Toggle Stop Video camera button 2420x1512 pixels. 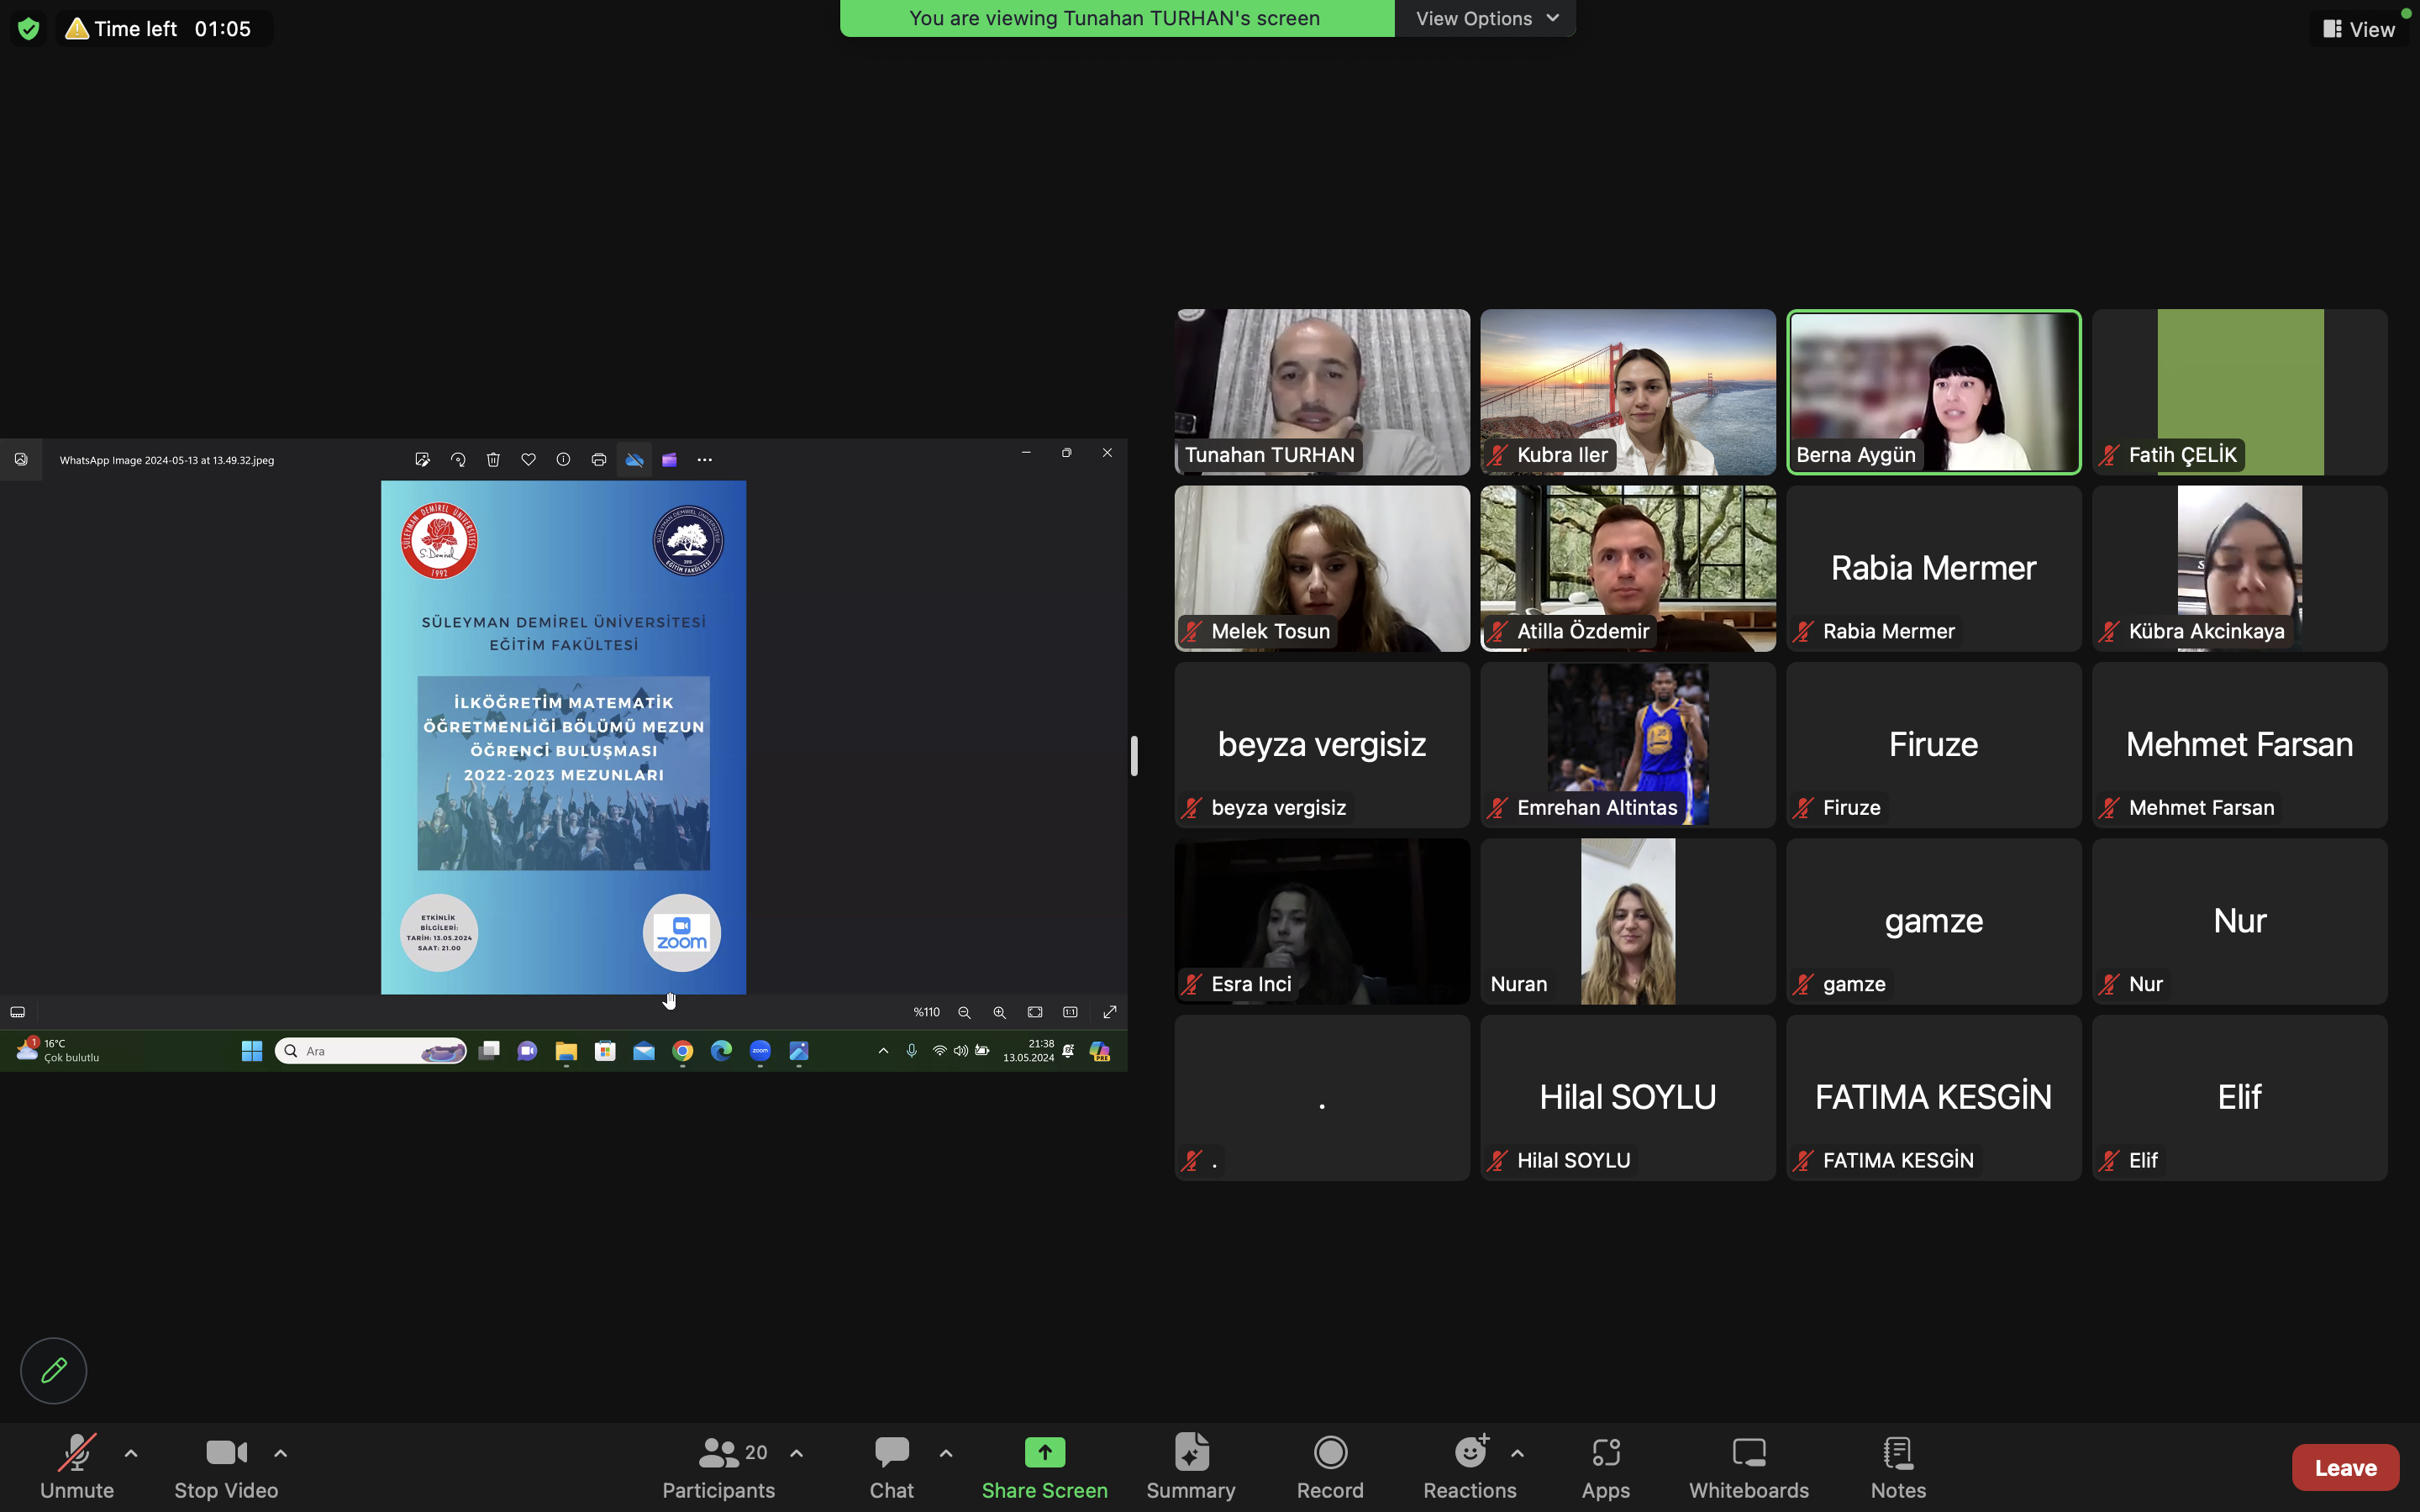226,1453
